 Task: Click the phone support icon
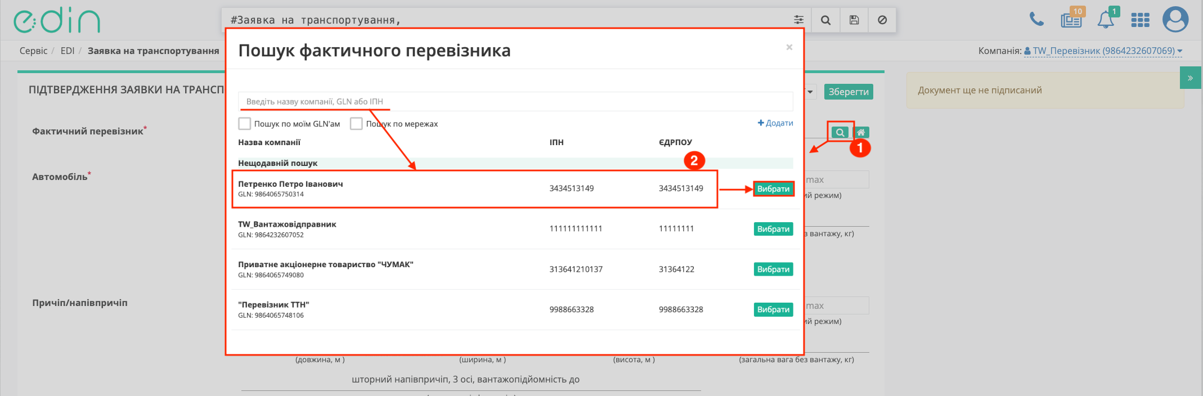click(x=1036, y=20)
